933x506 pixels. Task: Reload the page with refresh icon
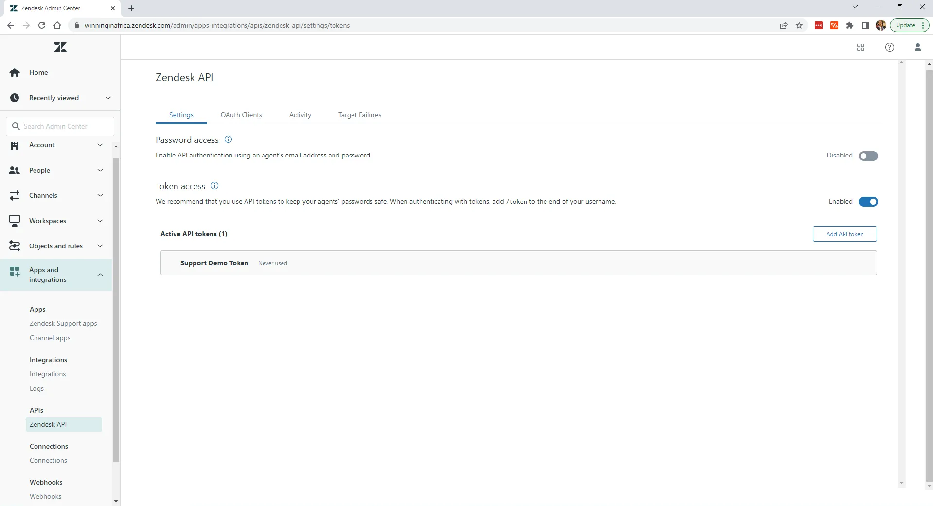click(42, 25)
